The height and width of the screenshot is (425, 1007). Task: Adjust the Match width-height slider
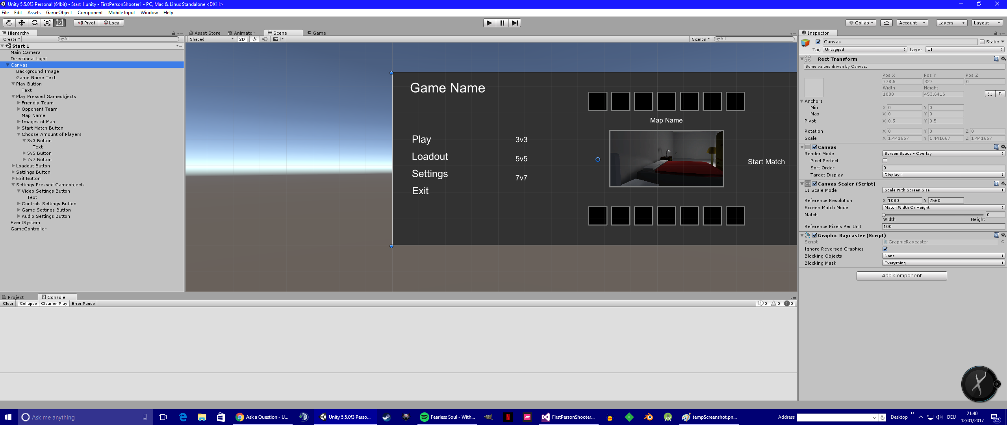pyautogui.click(x=933, y=215)
